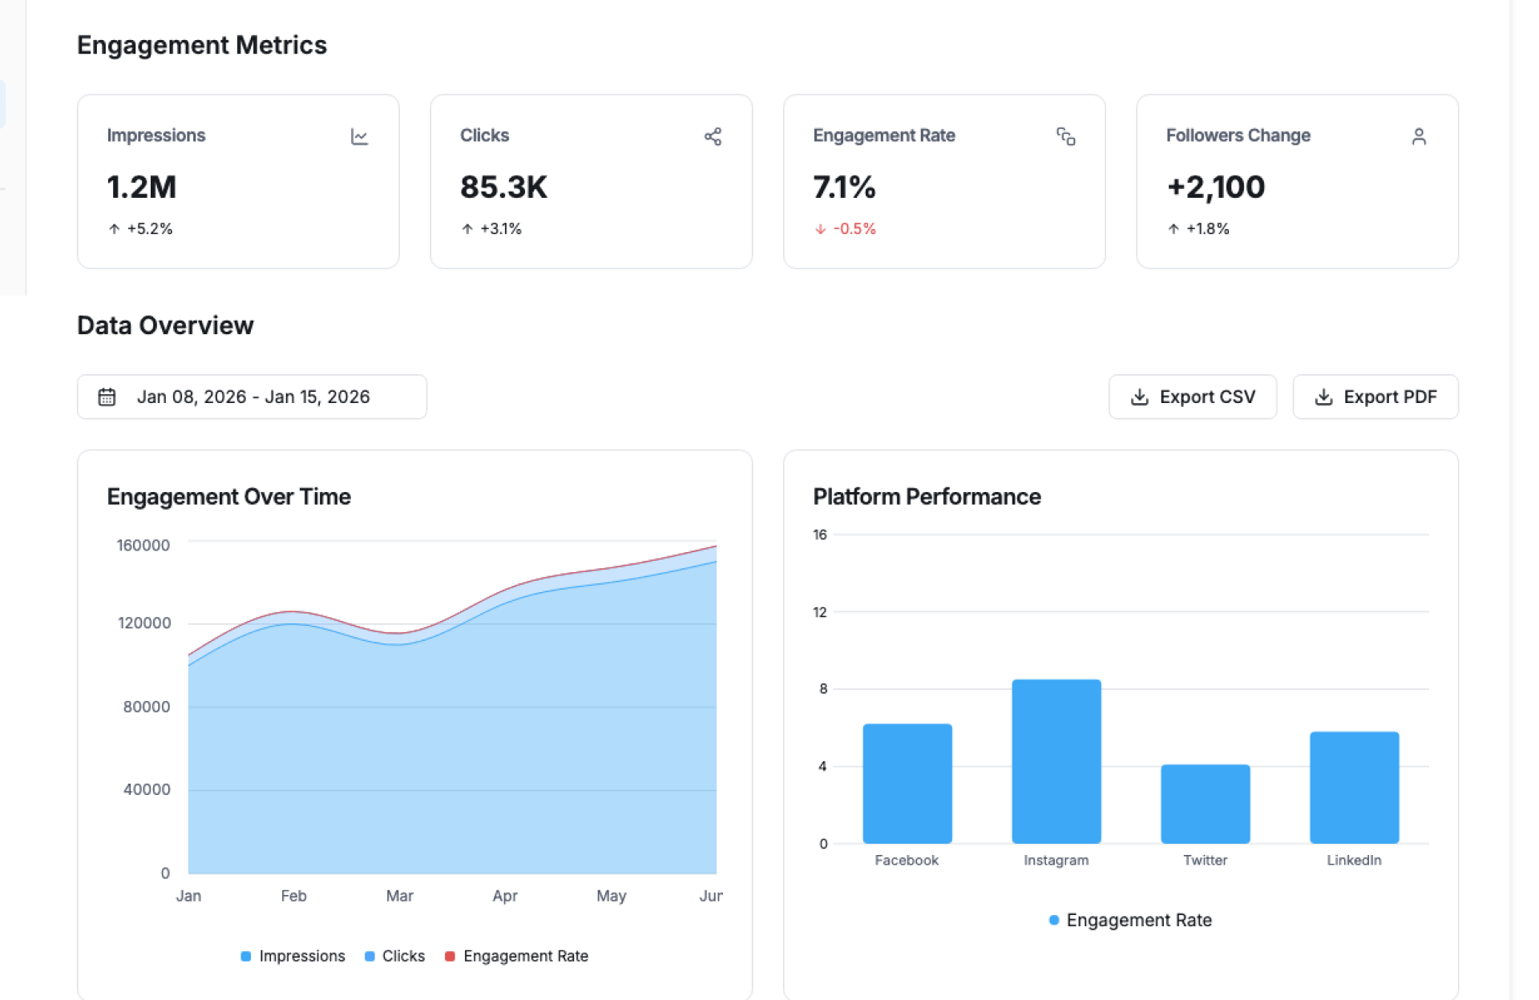Toggle Engagement Rate legend under Platform Performance

(1130, 920)
